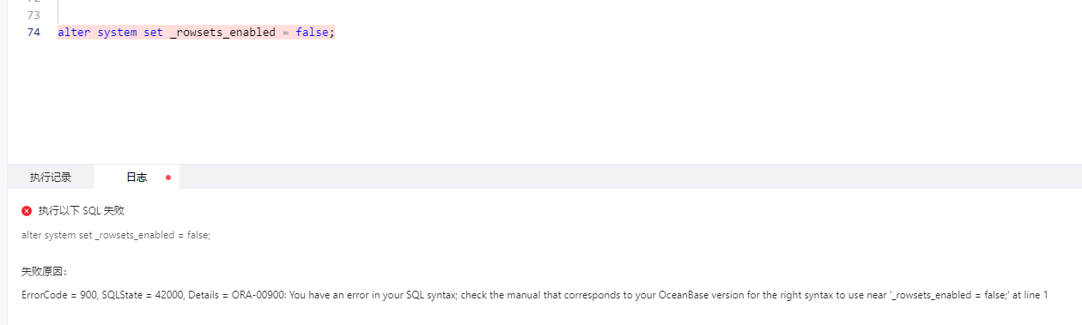This screenshot has height=325, width=1082.
Task: Select the 日志 tab
Action: click(x=137, y=178)
